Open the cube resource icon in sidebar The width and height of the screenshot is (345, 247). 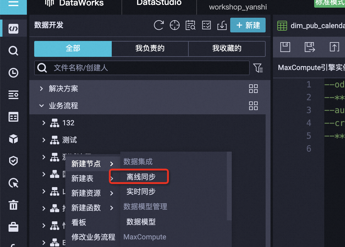tap(13, 139)
